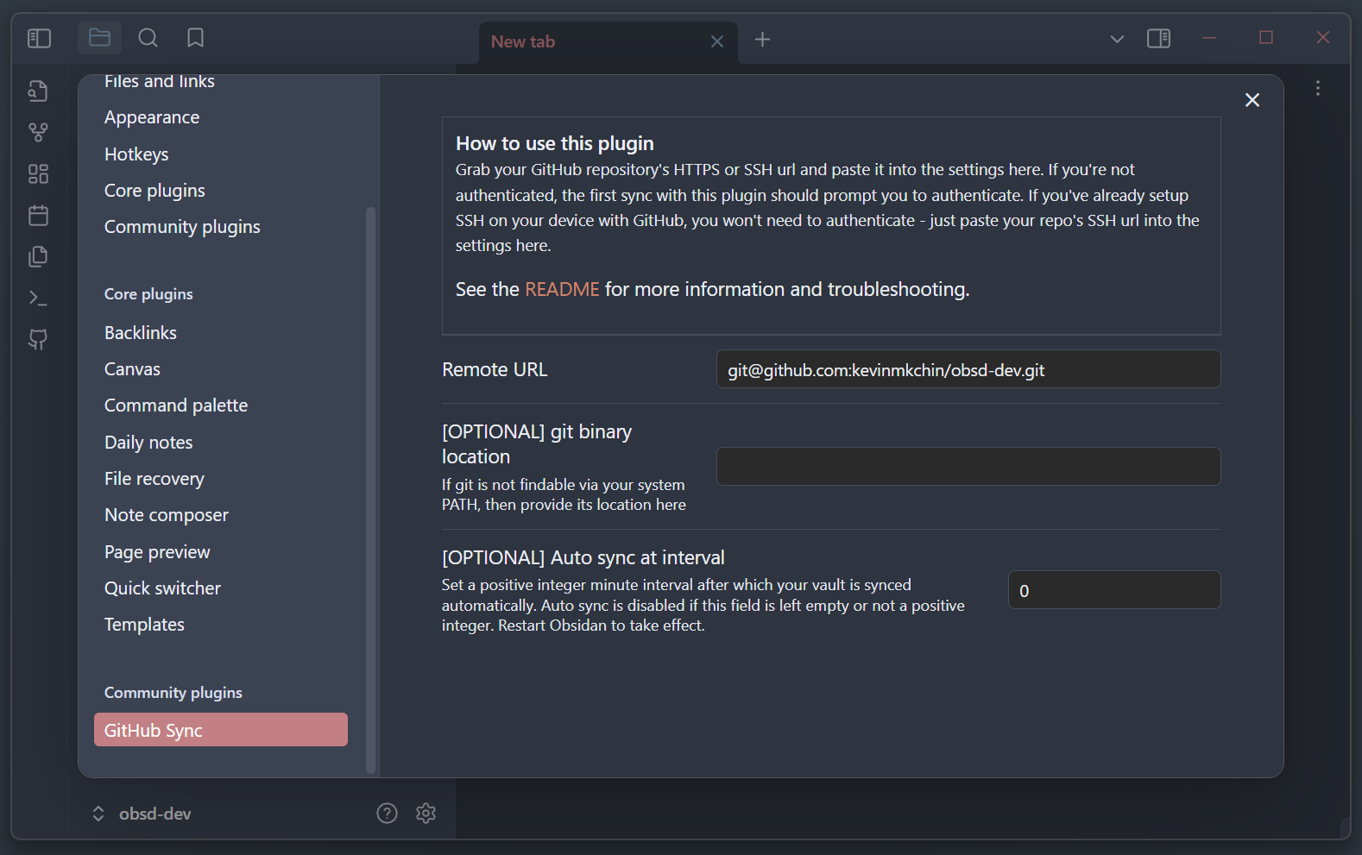
Task: Open the more options vertical dots
Action: (x=1318, y=88)
